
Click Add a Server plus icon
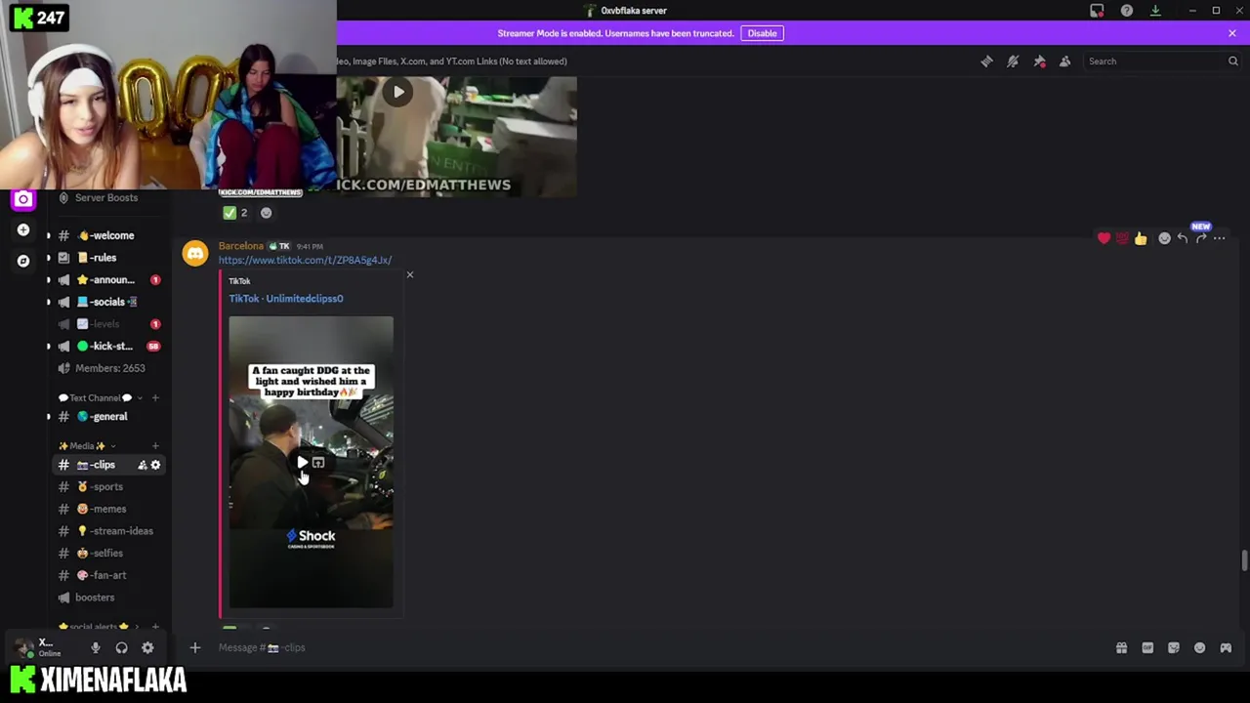[23, 230]
